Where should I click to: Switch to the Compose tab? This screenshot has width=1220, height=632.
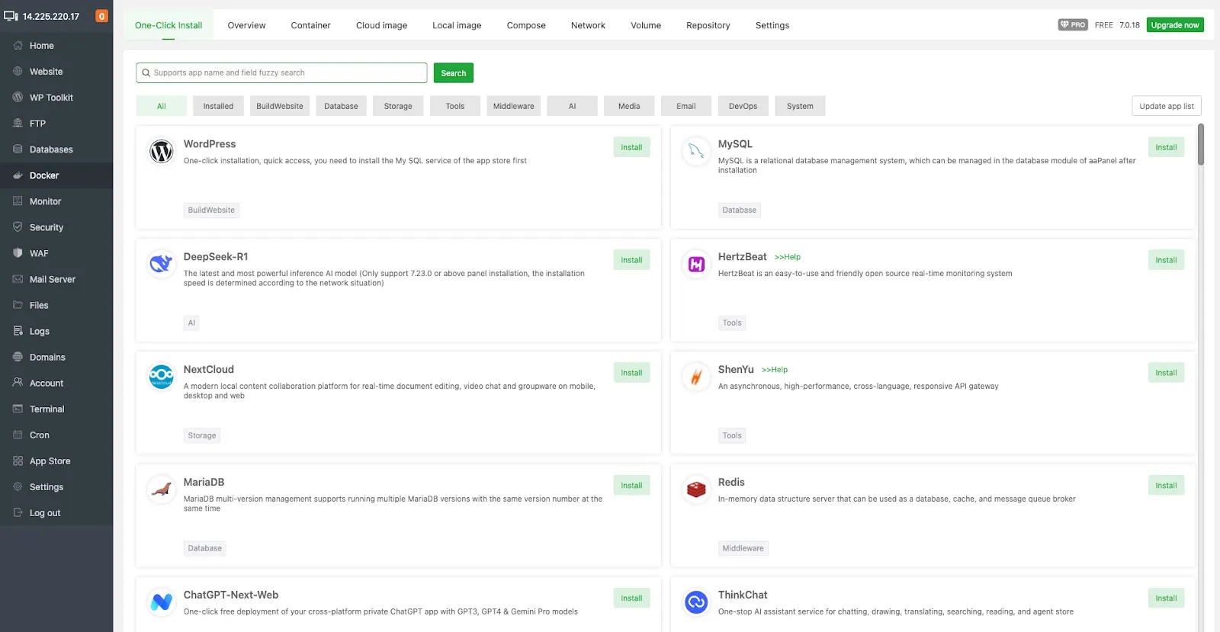(x=526, y=25)
